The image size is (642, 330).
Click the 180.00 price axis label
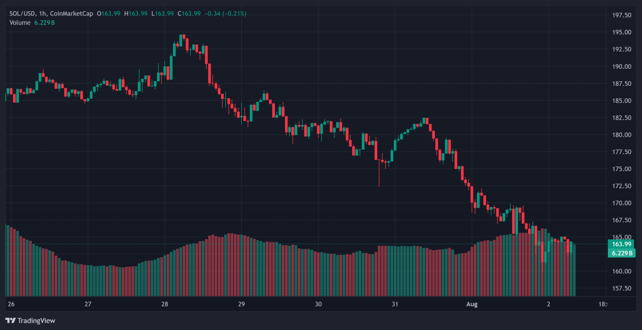click(x=621, y=135)
